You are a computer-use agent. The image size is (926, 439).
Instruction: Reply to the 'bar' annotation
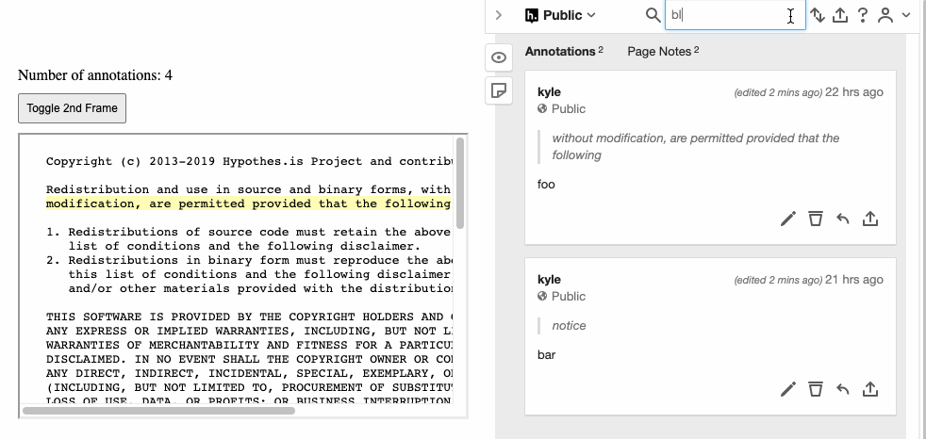click(x=843, y=389)
